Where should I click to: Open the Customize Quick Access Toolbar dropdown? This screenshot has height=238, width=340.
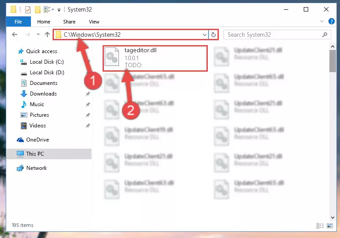(59, 10)
